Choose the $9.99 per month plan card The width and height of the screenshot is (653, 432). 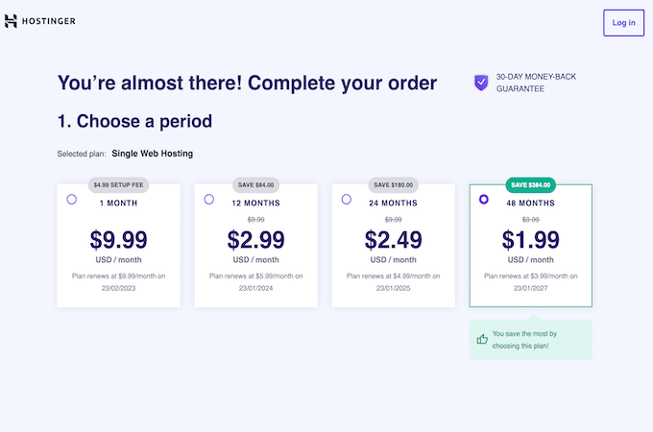(119, 246)
